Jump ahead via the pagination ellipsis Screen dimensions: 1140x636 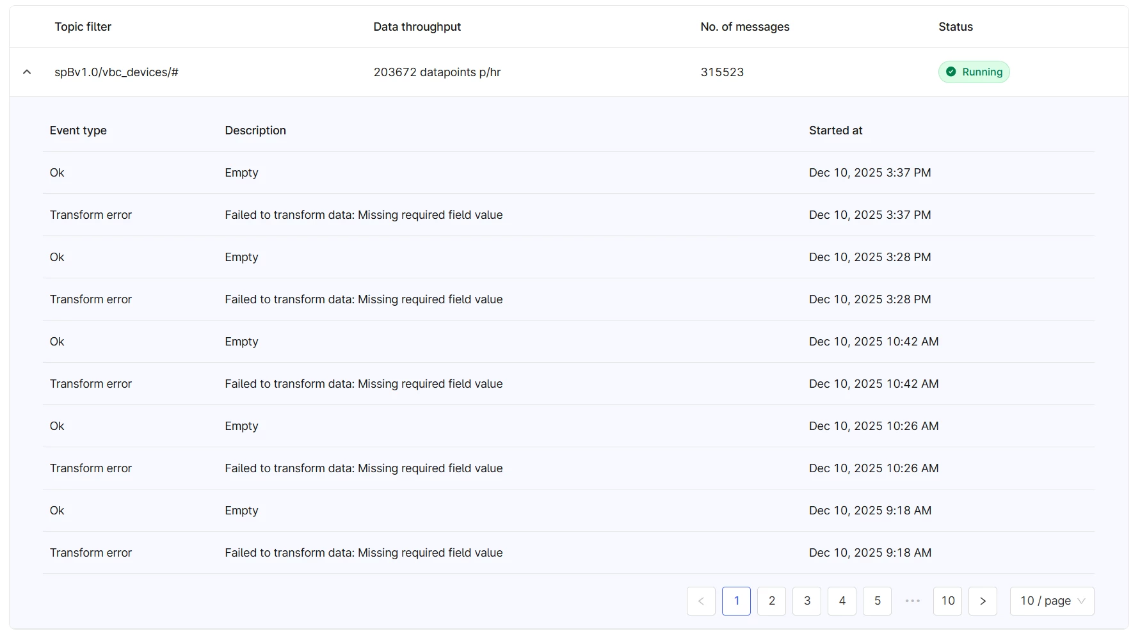point(913,601)
